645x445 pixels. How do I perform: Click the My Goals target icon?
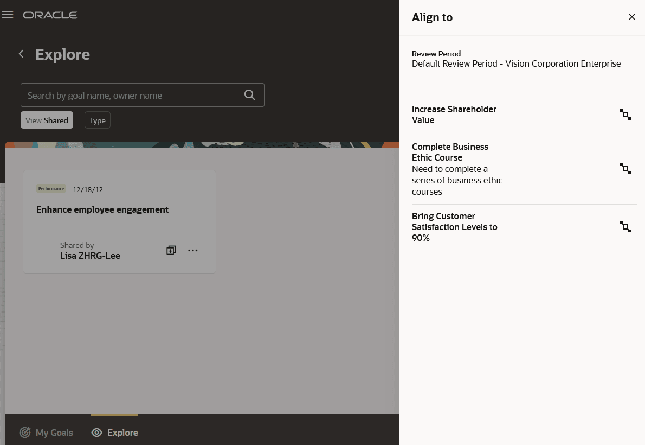(x=25, y=433)
